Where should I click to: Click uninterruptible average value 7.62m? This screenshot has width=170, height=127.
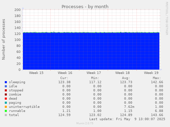(x=129, y=107)
